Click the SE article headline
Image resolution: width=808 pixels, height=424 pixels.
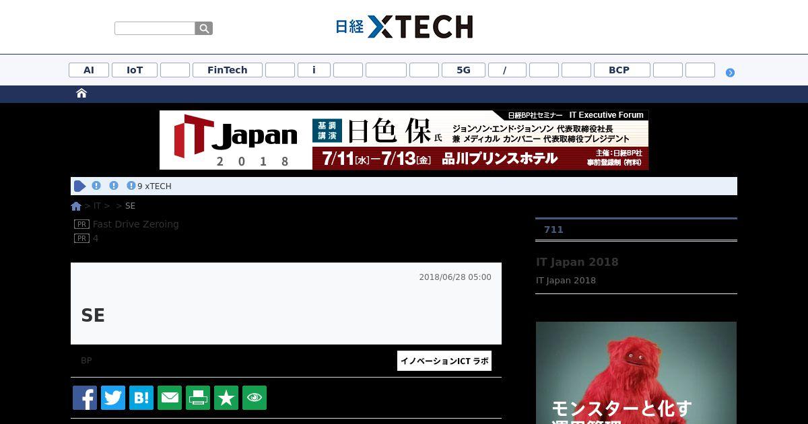click(93, 316)
